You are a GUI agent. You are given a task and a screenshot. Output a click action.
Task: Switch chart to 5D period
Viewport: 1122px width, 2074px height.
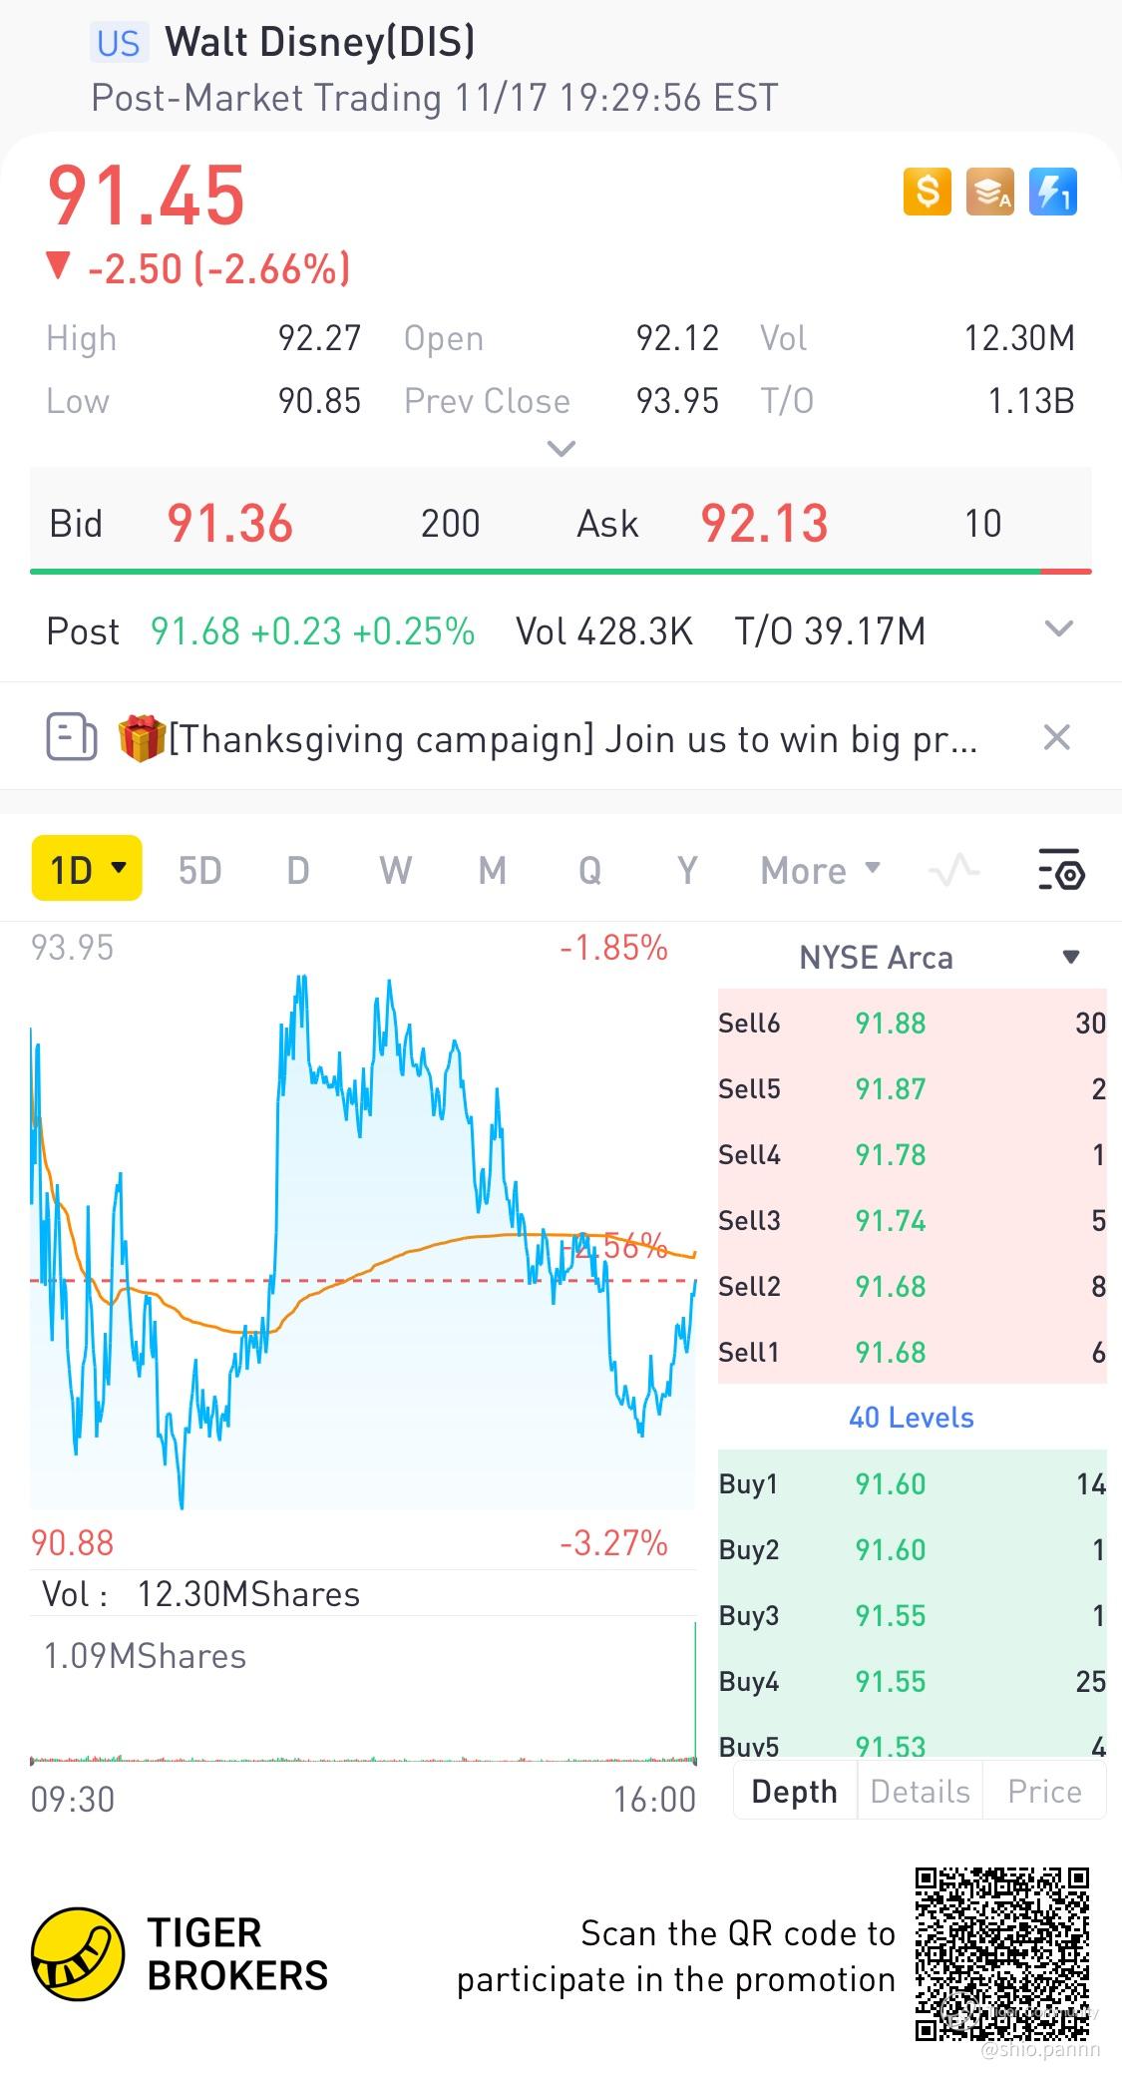(x=199, y=871)
